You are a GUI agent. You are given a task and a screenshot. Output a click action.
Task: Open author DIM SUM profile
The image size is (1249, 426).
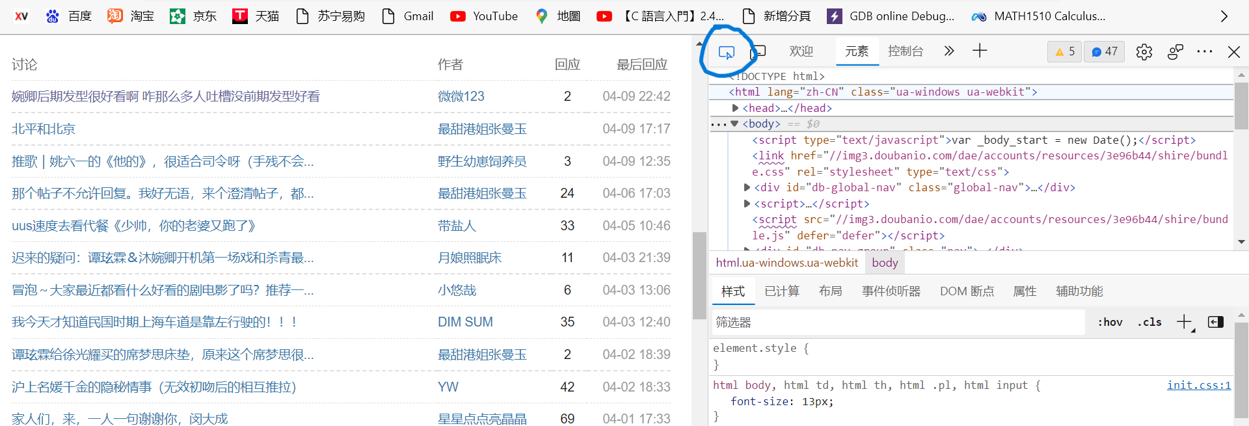pyautogui.click(x=465, y=322)
